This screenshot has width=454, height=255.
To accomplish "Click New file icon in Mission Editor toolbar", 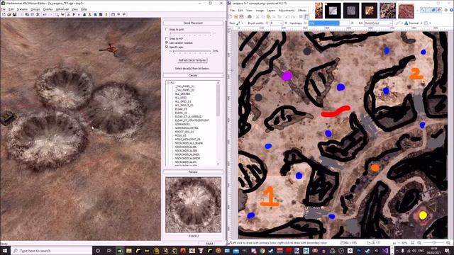I will click(4, 14).
